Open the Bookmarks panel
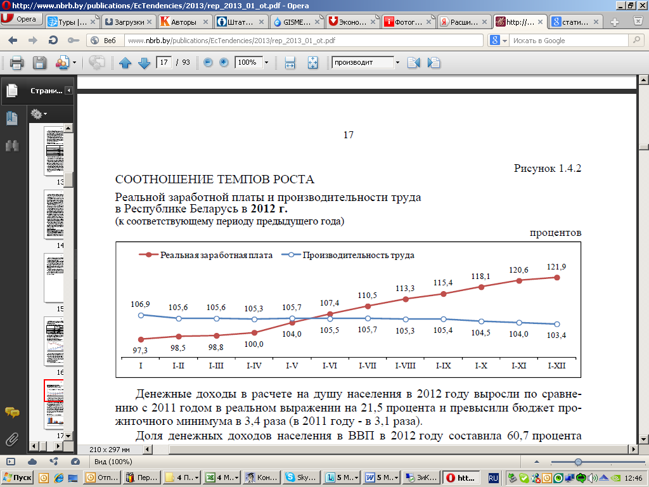Image resolution: width=649 pixels, height=487 pixels. (x=12, y=119)
